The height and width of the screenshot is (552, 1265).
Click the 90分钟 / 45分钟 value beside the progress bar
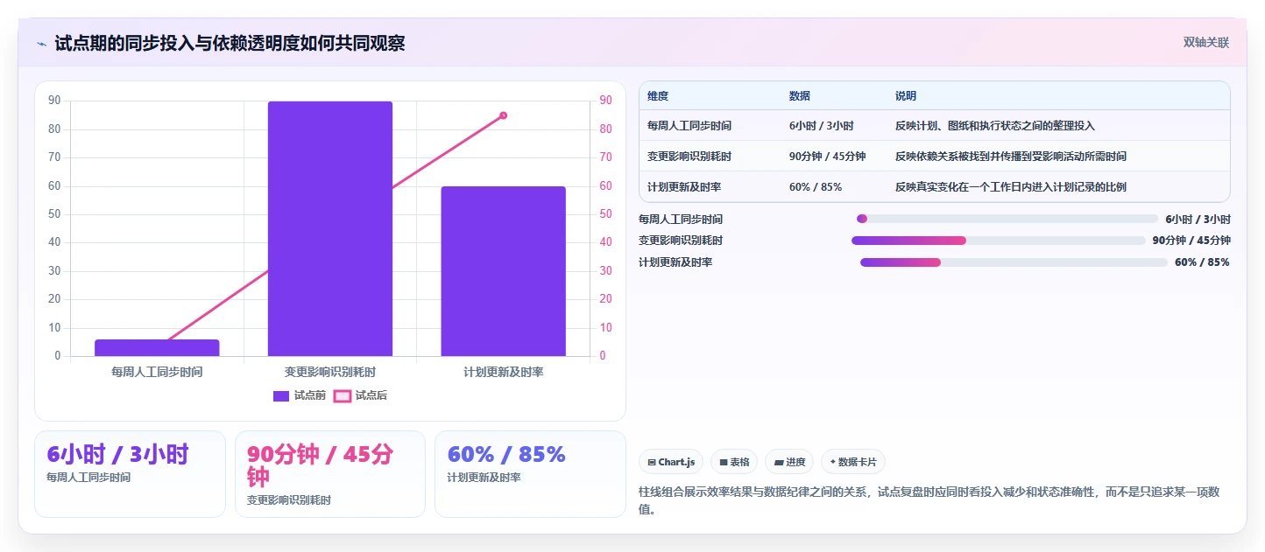1191,241
